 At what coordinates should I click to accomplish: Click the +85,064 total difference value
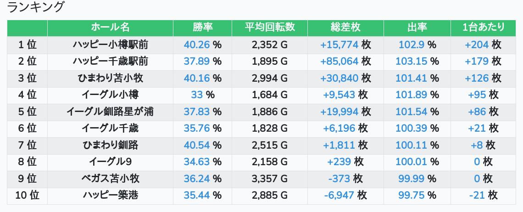(x=339, y=61)
